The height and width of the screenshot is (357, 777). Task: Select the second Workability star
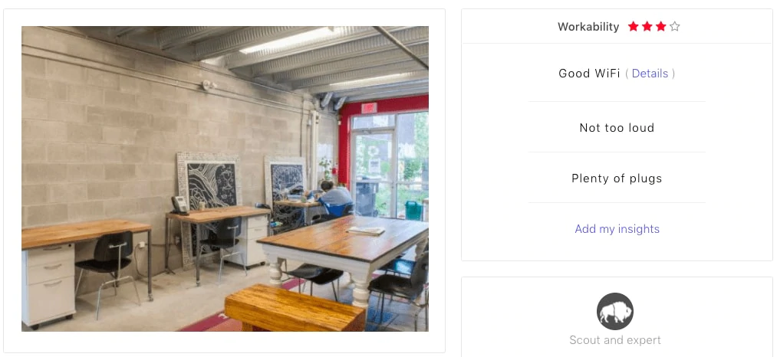pos(647,26)
